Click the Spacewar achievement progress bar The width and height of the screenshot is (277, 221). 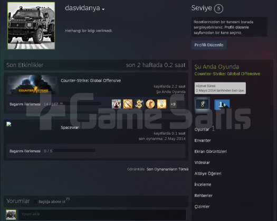click(x=74, y=150)
